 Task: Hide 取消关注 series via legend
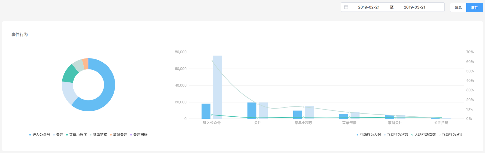click(x=120, y=135)
